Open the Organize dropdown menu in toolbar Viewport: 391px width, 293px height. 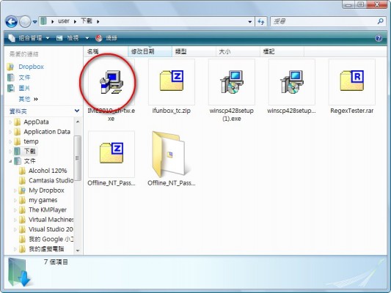pos(29,38)
